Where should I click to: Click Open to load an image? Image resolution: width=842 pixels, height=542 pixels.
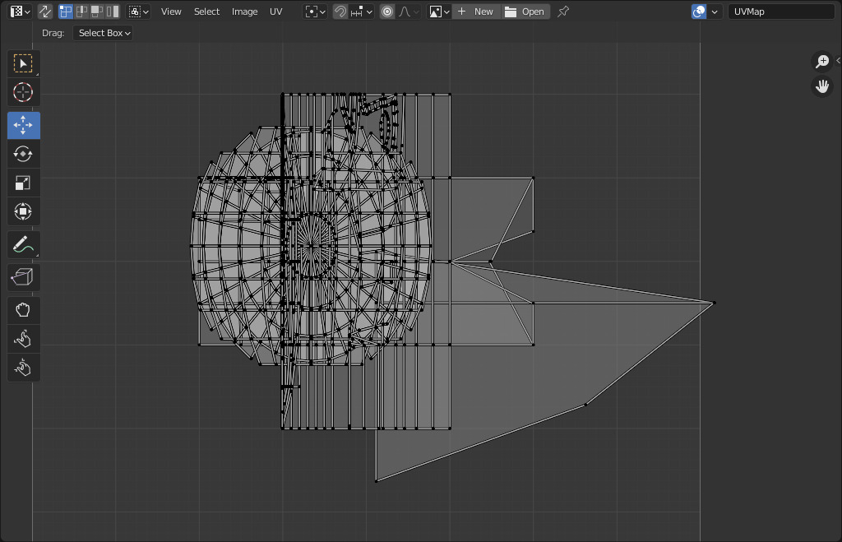tap(525, 12)
